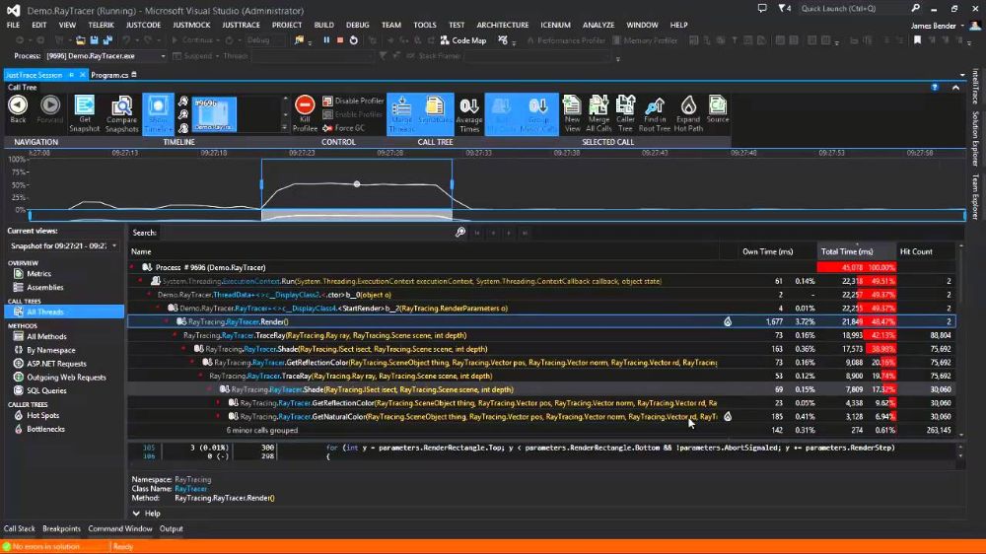This screenshot has width=986, height=554.
Task: Open Hot Spots caller tree
Action: point(42,416)
